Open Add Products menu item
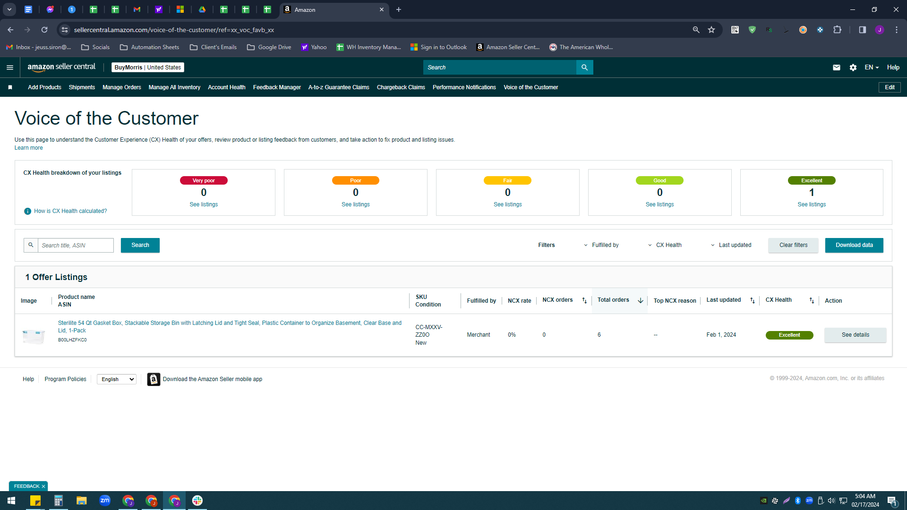Viewport: 907px width, 510px height. click(44, 87)
